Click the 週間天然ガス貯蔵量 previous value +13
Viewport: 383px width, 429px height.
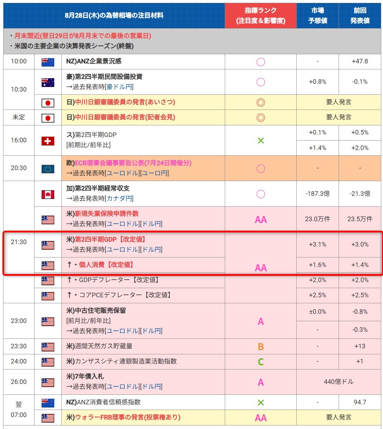[x=360, y=346]
